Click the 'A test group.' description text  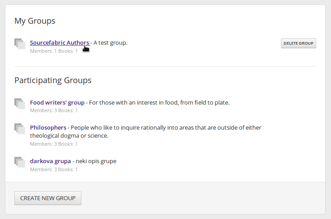110,43
